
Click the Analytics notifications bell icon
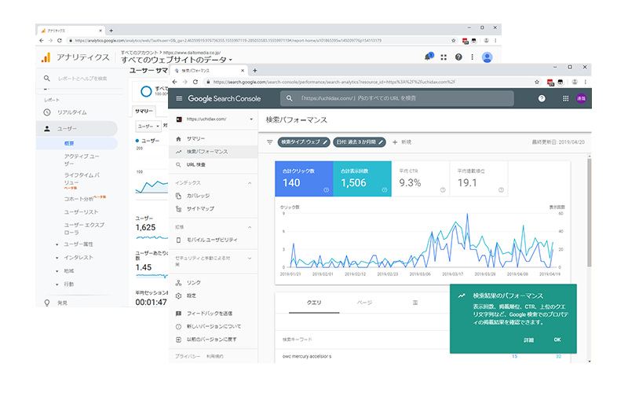(x=428, y=57)
